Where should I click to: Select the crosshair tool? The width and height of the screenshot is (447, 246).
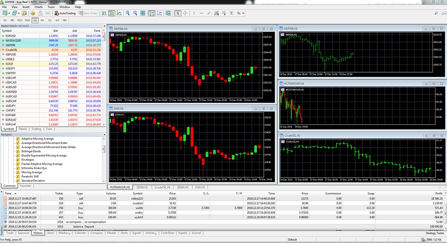pyautogui.click(x=185, y=13)
